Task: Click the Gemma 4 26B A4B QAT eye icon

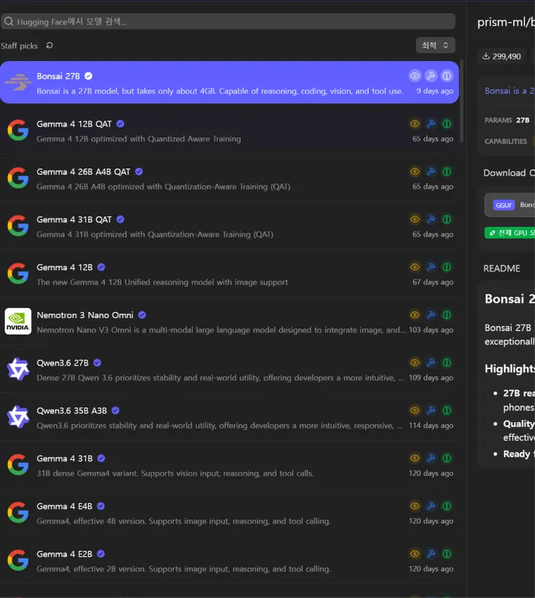Action: tap(415, 172)
